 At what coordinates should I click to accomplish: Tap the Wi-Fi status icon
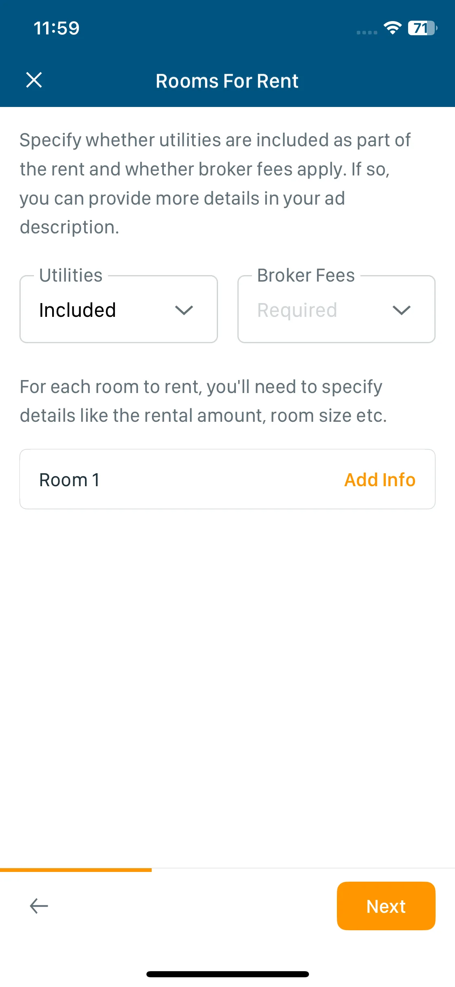pos(392,28)
